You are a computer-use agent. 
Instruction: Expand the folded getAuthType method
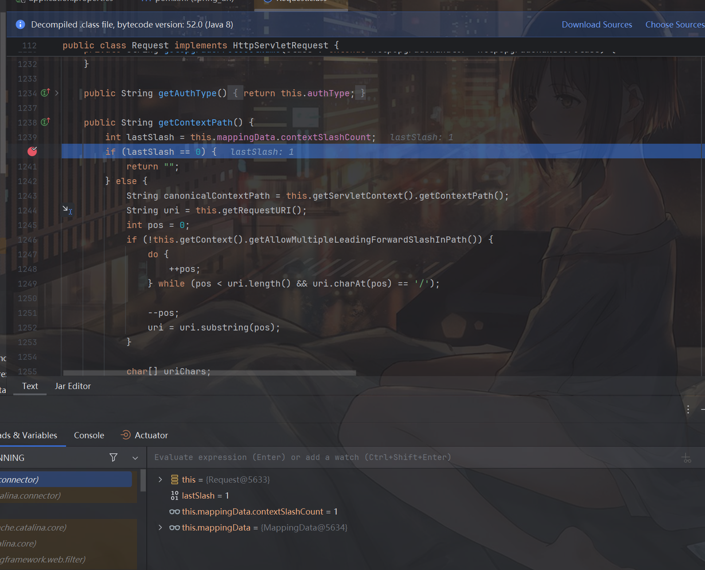coord(57,93)
